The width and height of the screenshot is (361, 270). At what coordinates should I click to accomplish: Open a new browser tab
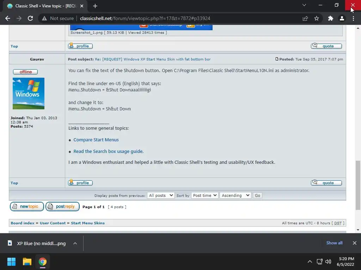click(x=95, y=6)
